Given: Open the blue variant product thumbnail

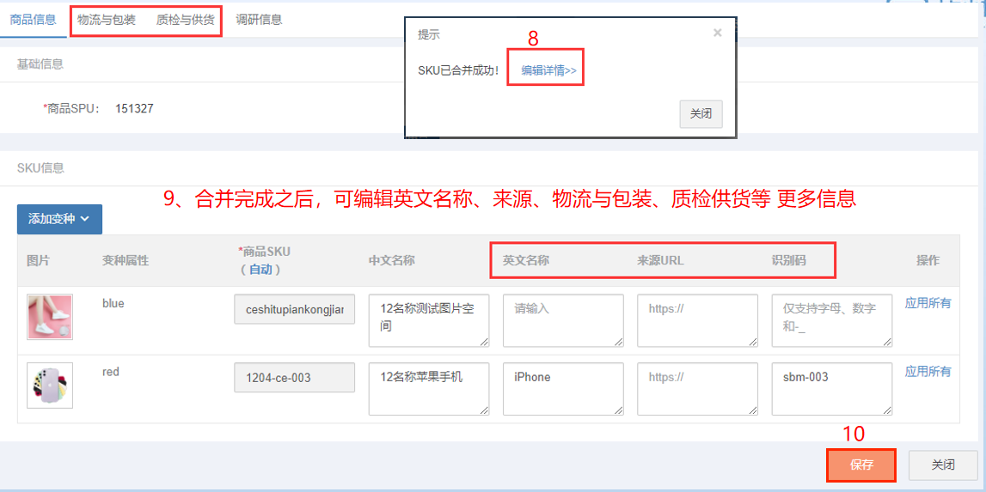Looking at the screenshot, I should (50, 317).
